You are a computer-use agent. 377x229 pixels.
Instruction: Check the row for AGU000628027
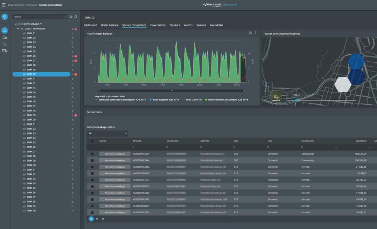coord(92,174)
